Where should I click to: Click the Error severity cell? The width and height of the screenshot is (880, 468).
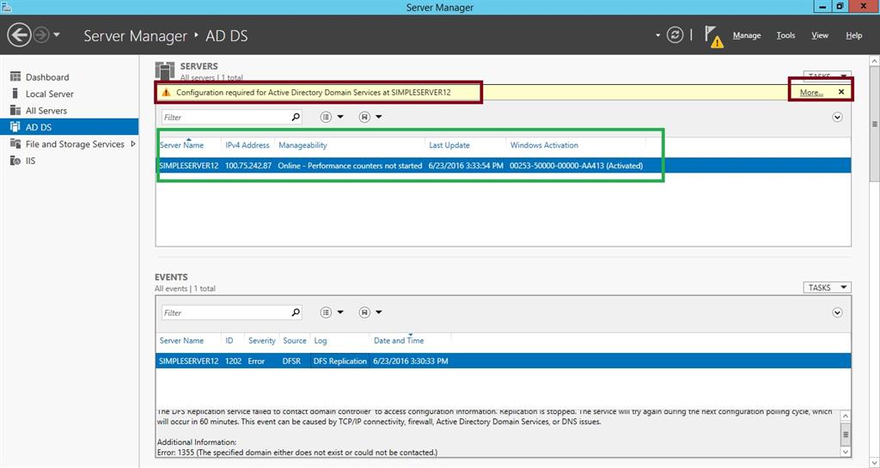tap(256, 362)
